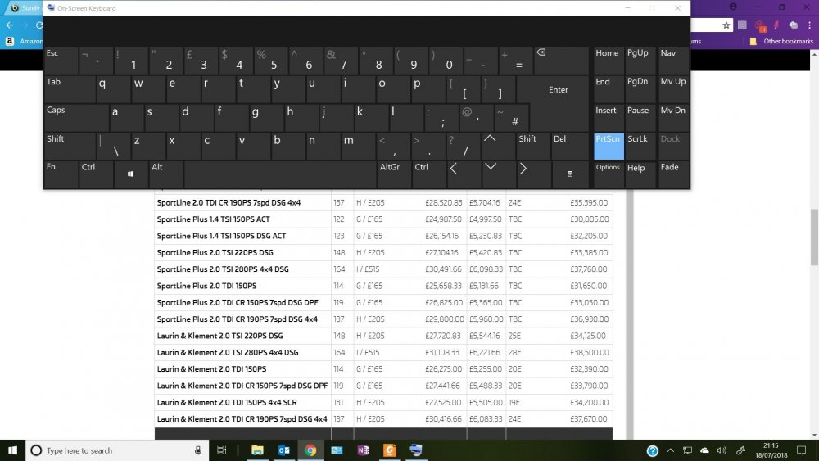Click the Home key
The image size is (819, 461).
(609, 61)
